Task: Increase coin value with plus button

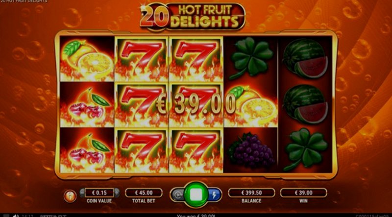Action: [x=117, y=193]
